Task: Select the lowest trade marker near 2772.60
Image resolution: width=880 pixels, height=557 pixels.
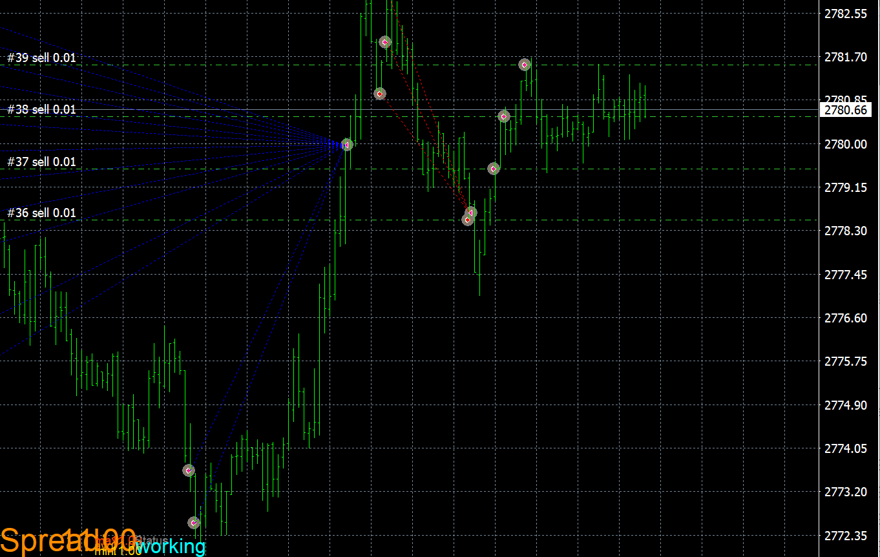Action: pos(194,522)
